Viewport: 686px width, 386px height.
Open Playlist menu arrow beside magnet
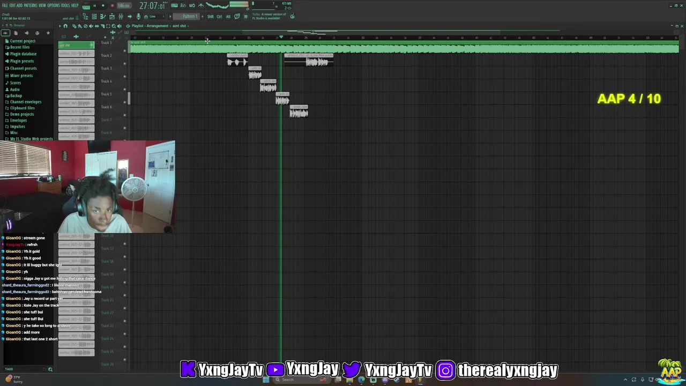[x=60, y=26]
